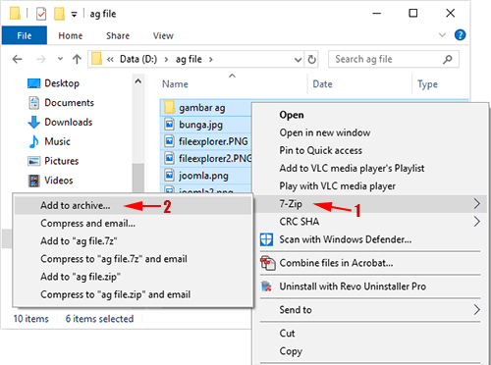Choose Uninstall with Revo Uninstaller Pro
491x365 pixels.
370,287
